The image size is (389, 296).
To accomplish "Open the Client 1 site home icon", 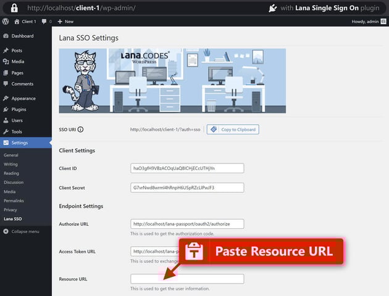I will point(17,22).
